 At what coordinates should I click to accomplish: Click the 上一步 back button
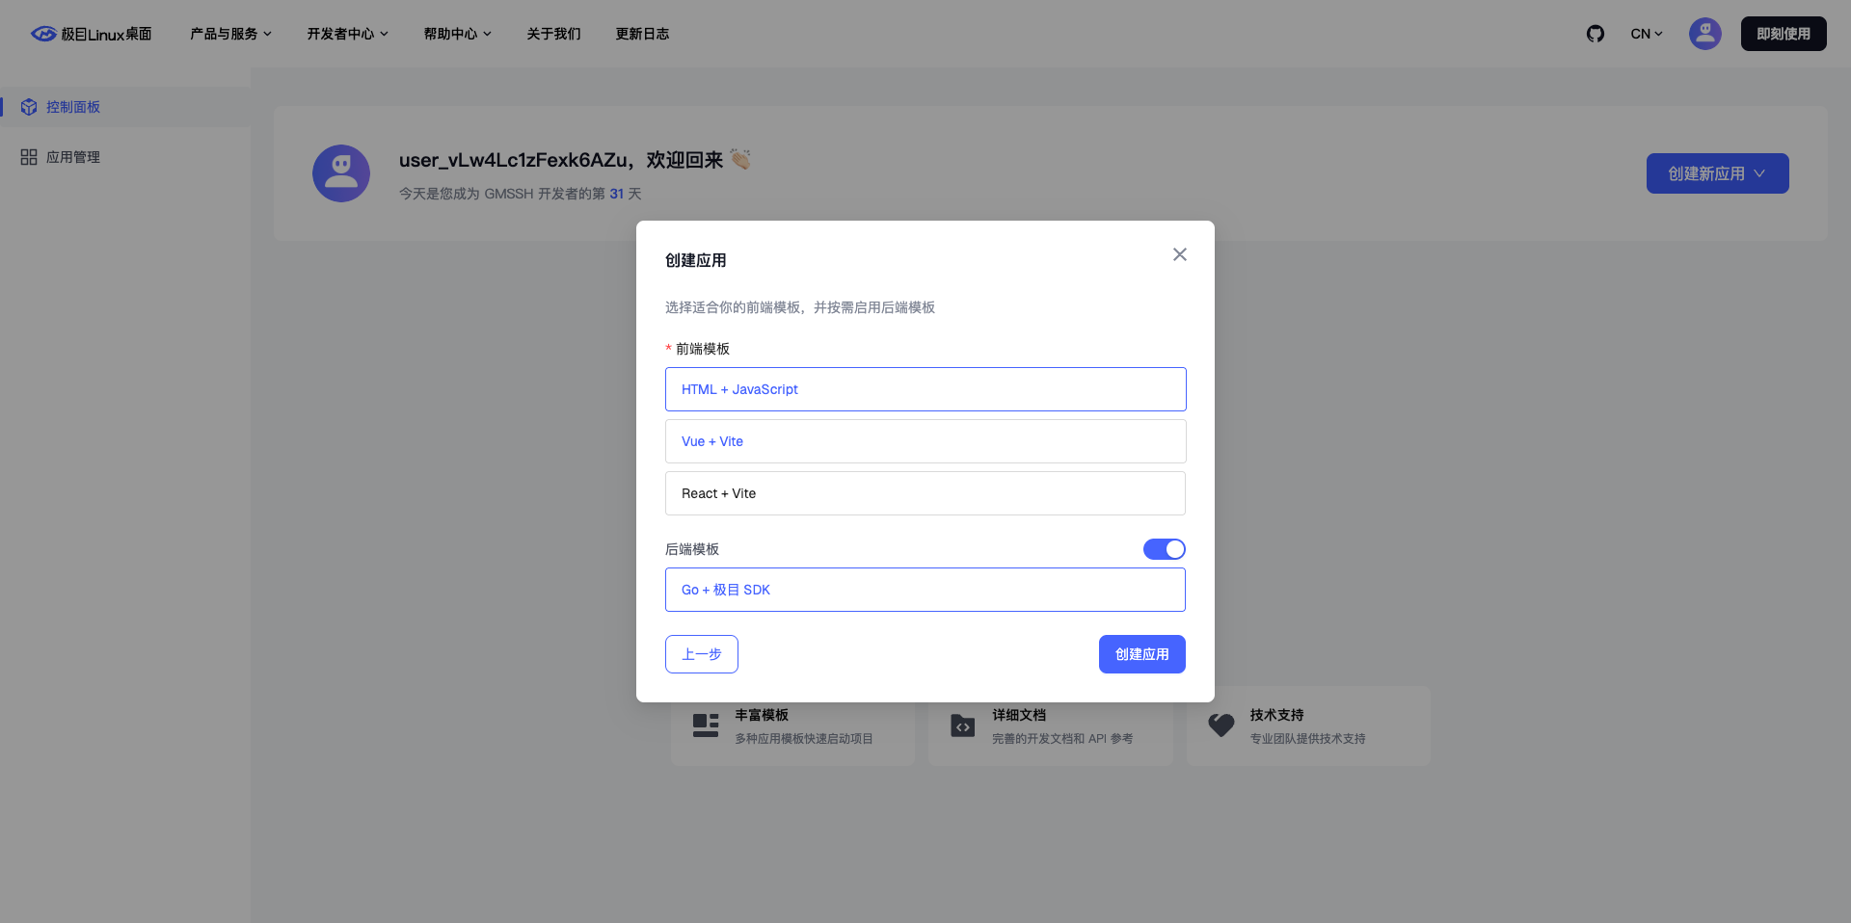pyautogui.click(x=702, y=654)
